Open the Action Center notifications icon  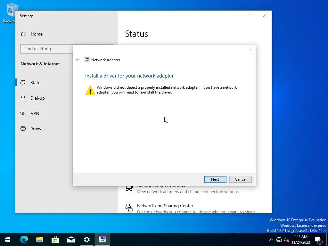tap(318, 240)
